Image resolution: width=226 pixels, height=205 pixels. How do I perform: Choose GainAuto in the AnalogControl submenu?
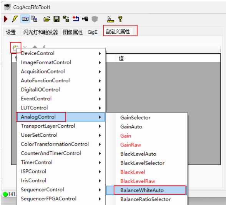point(146,127)
